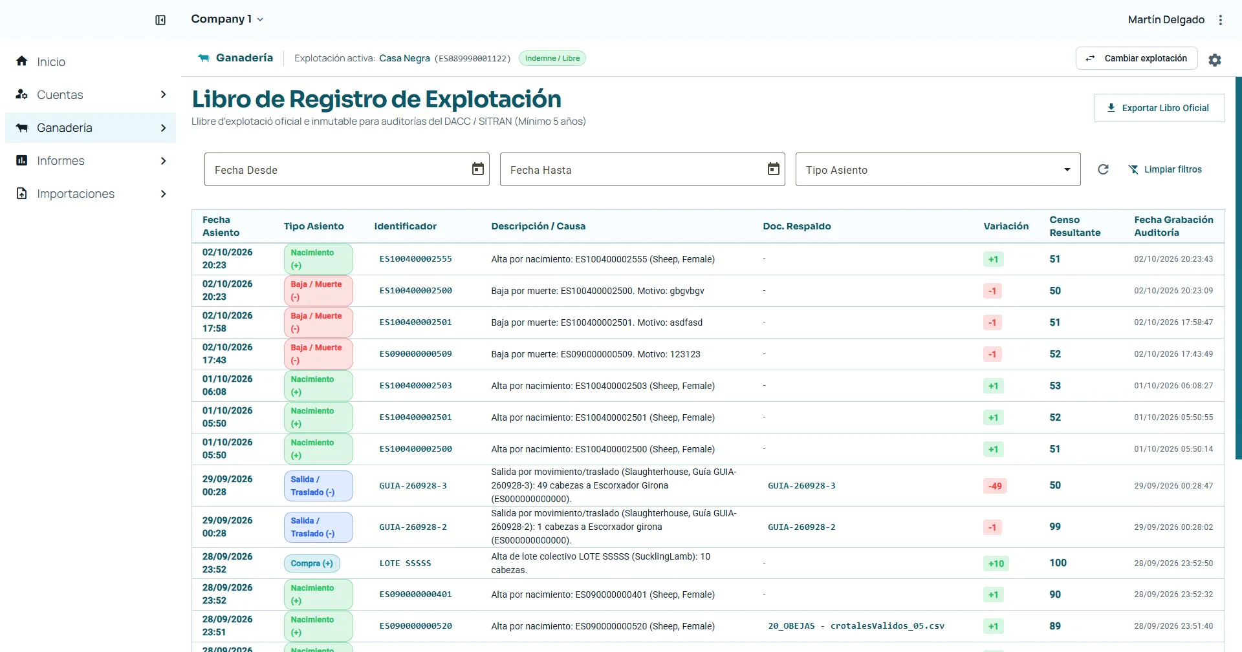Select Ganadería in the sidebar
Image resolution: width=1242 pixels, height=652 pixels.
[x=91, y=128]
